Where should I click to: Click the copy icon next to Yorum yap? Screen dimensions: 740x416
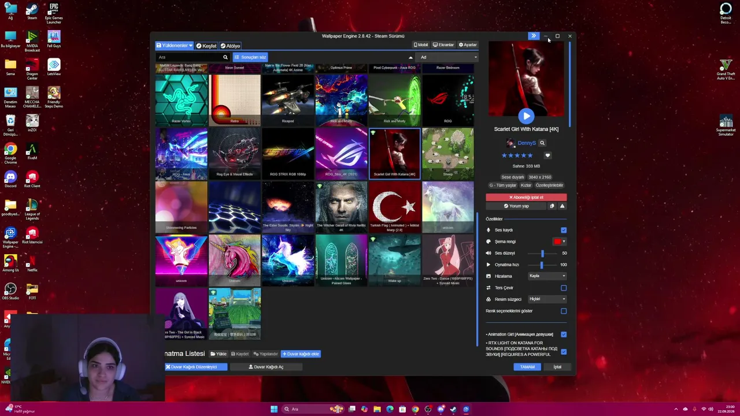(x=552, y=206)
